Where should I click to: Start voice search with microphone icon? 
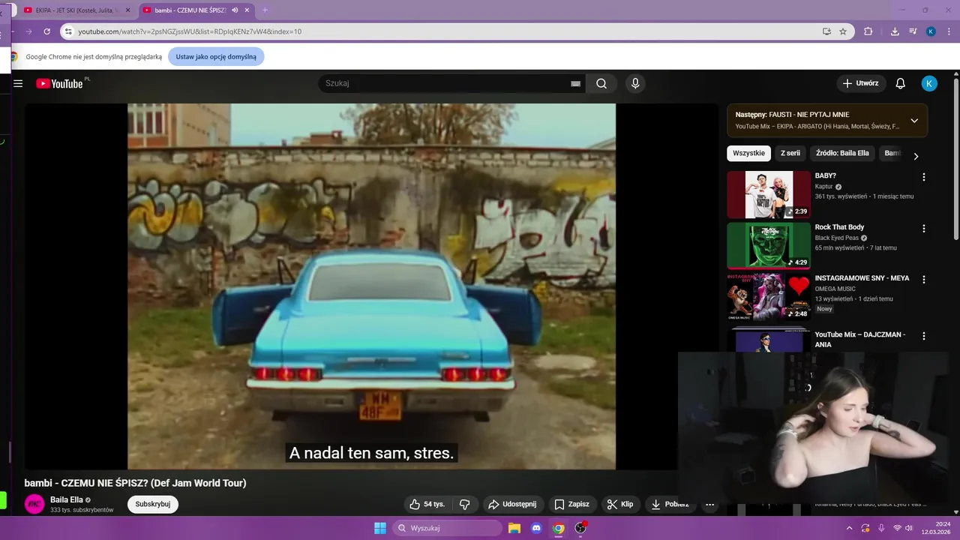click(x=635, y=83)
